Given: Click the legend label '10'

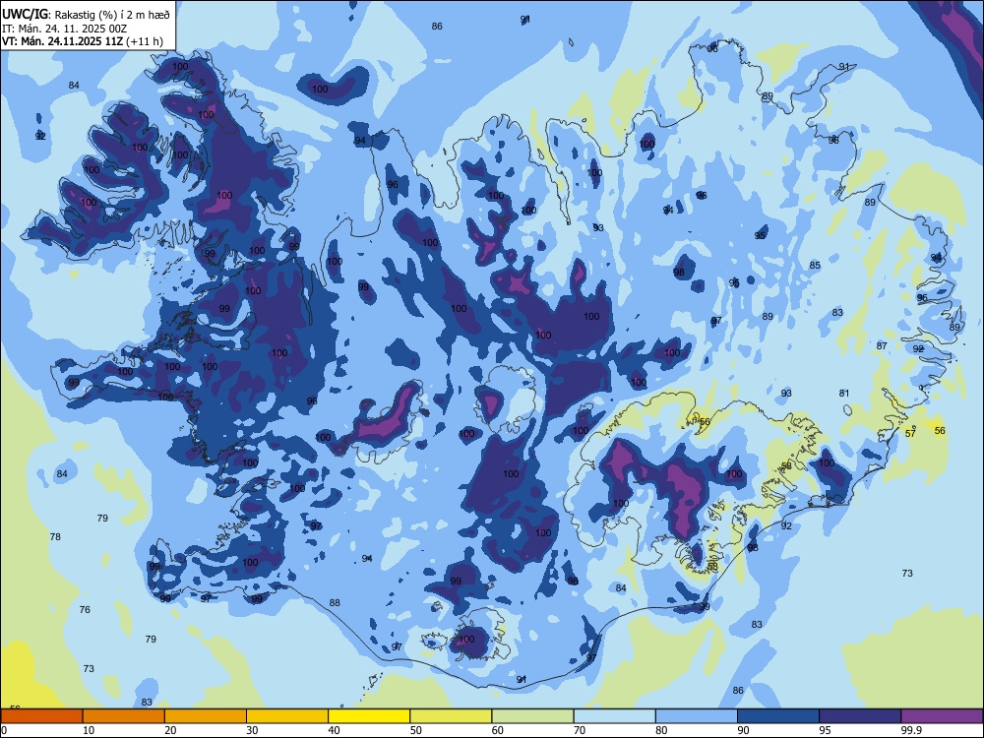Looking at the screenshot, I should pyautogui.click(x=89, y=730).
